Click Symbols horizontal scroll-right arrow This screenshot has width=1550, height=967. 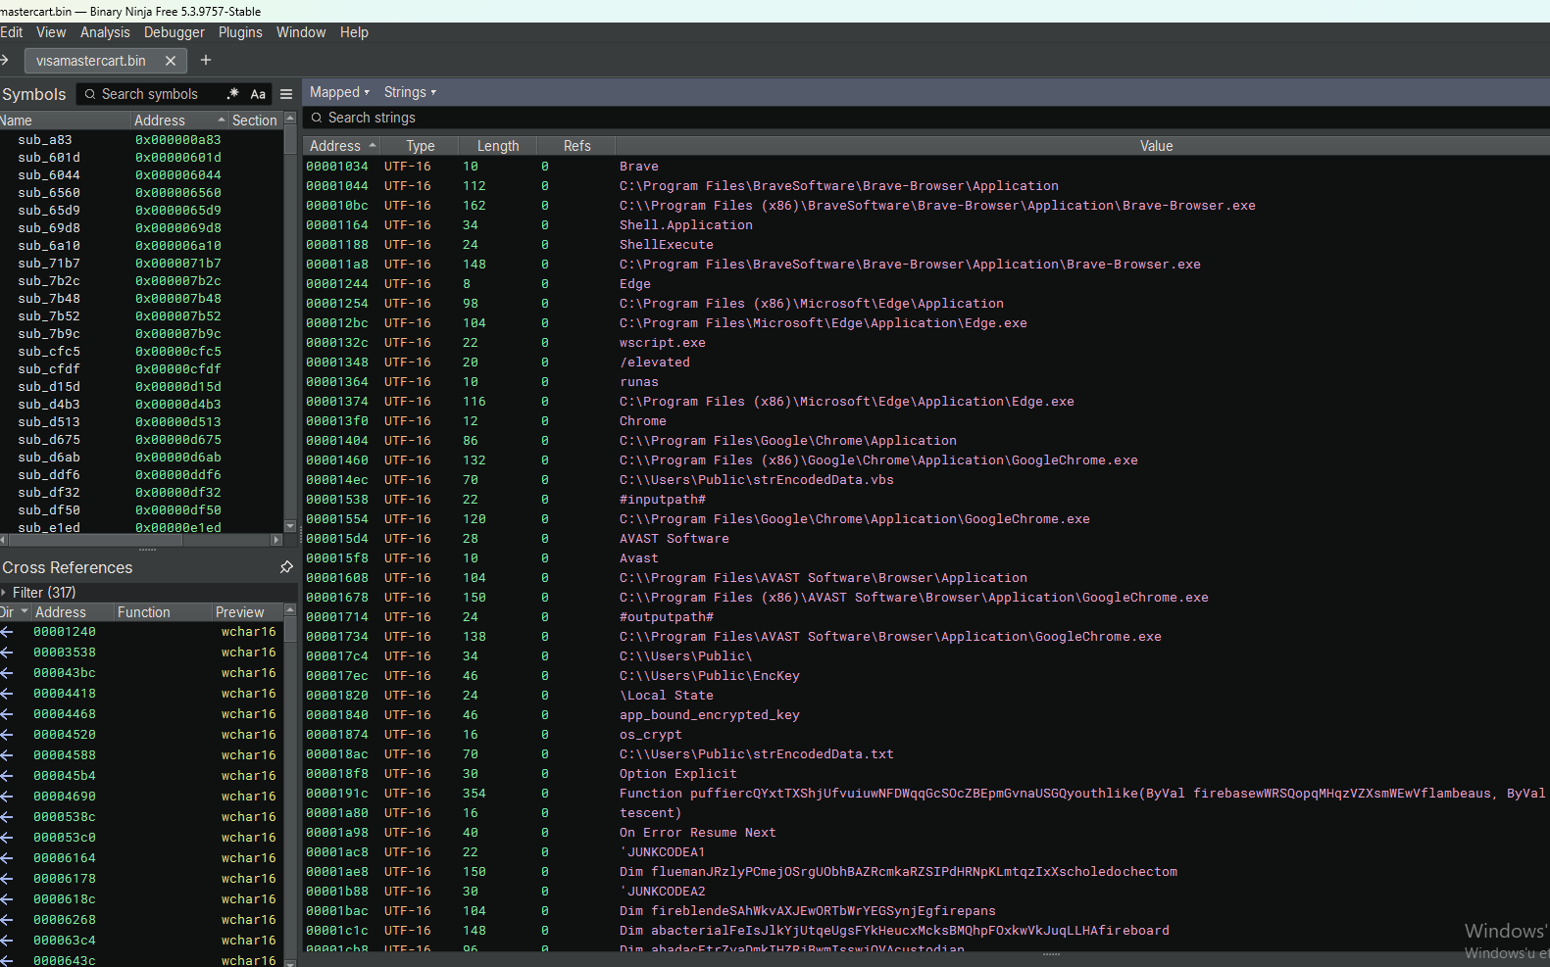click(276, 540)
